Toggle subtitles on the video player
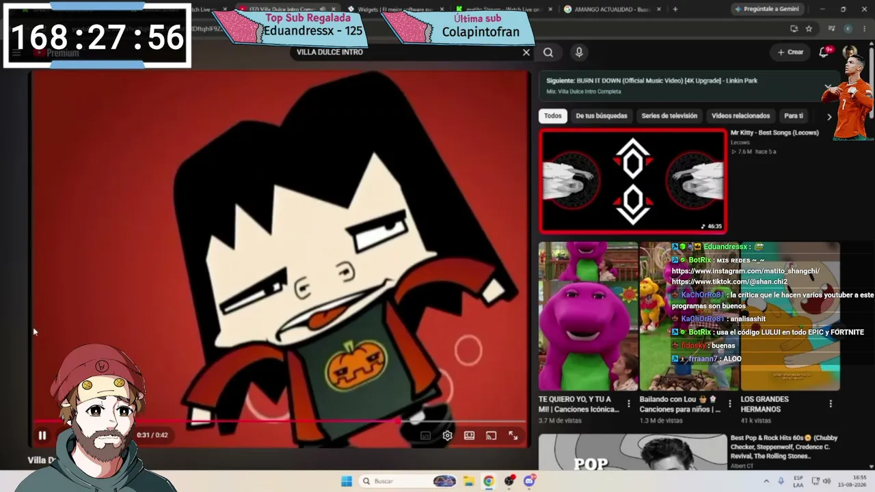 pos(425,435)
